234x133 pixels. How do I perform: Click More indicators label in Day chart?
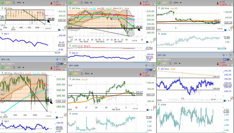click(127, 8)
